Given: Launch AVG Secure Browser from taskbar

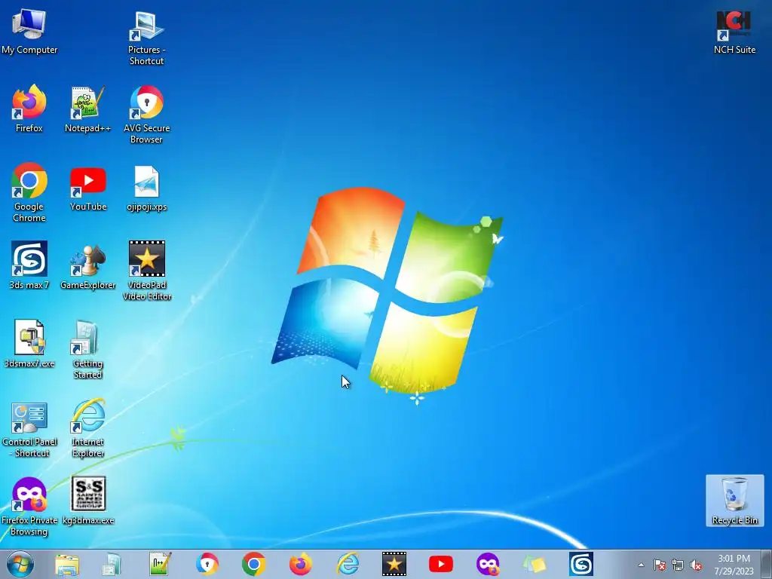Looking at the screenshot, I should [x=207, y=564].
